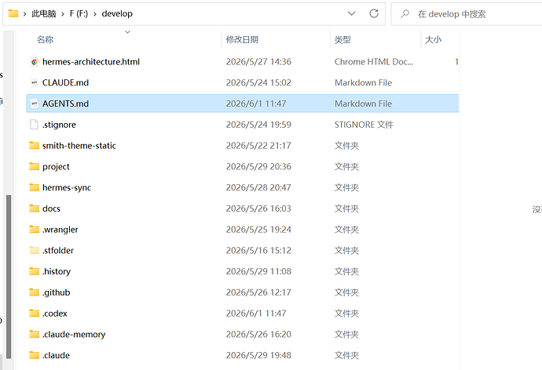Click the date 2026/5/24 15:02
542x370 pixels.
258,83
